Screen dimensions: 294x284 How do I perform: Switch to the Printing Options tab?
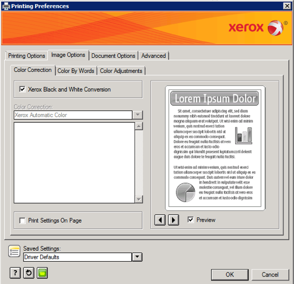(x=27, y=56)
